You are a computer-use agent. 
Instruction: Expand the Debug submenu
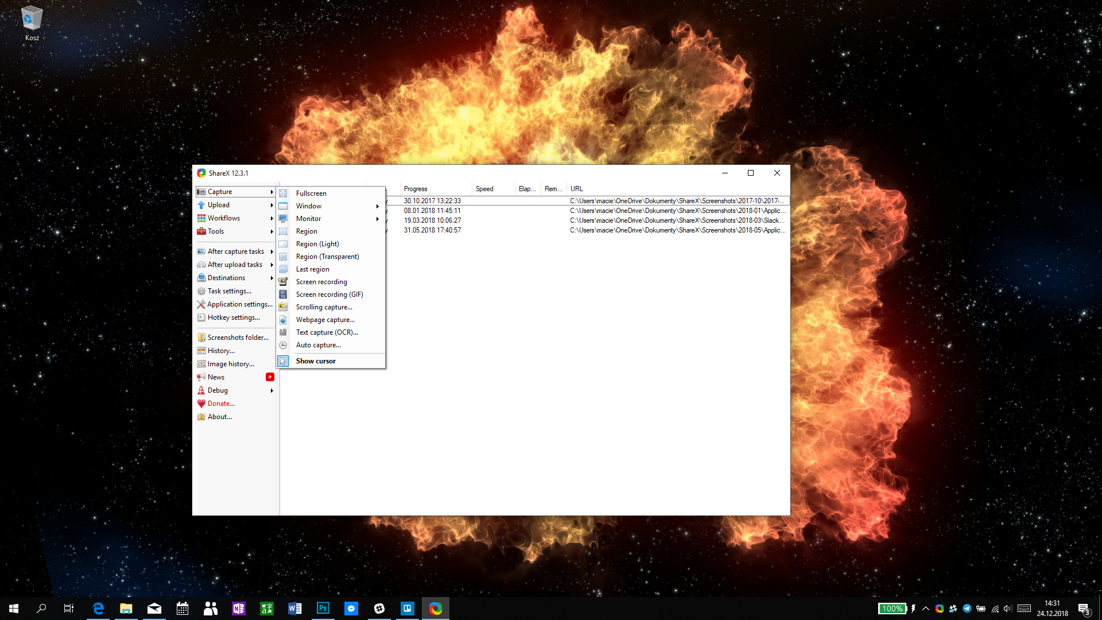point(235,390)
